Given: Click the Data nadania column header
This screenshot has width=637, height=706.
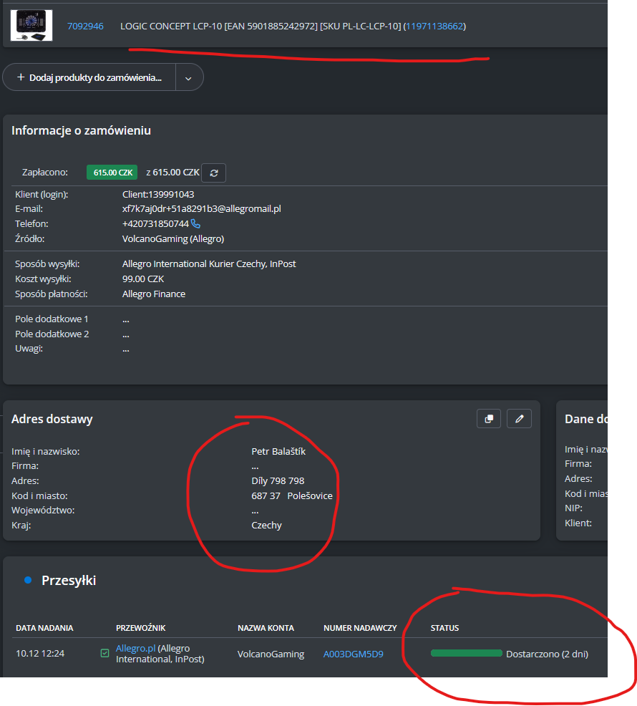Looking at the screenshot, I should click(44, 628).
